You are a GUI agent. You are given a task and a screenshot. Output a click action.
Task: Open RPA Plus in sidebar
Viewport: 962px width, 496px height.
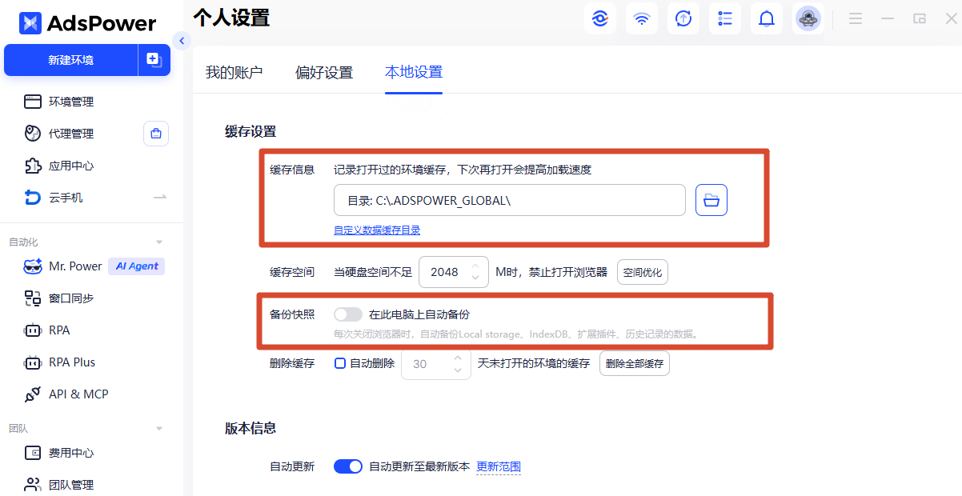coord(72,362)
